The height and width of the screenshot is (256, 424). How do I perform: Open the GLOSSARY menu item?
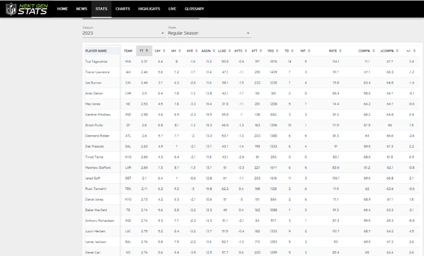click(x=194, y=9)
